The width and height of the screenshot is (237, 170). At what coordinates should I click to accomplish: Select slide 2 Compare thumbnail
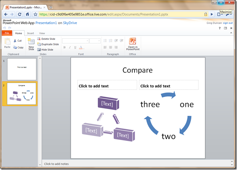point(21,94)
